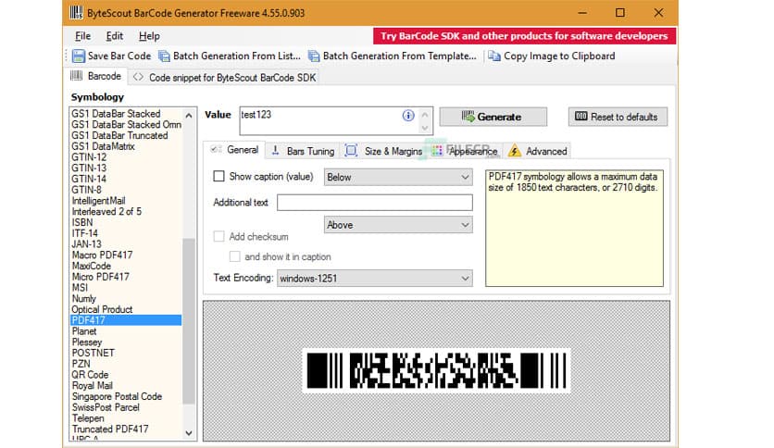Toggle the Add checksum checkbox

click(218, 236)
